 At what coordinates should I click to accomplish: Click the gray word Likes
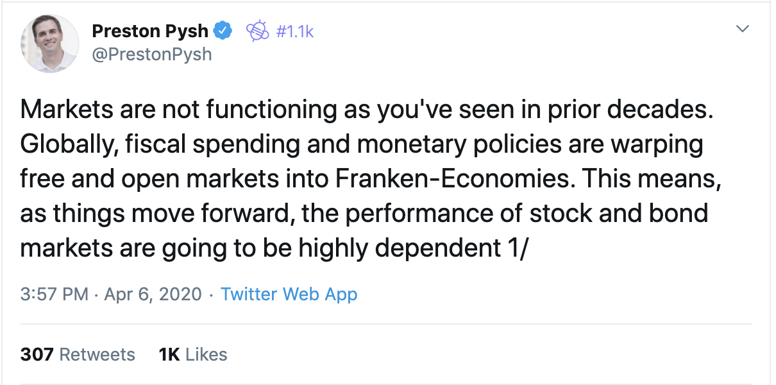[207, 354]
